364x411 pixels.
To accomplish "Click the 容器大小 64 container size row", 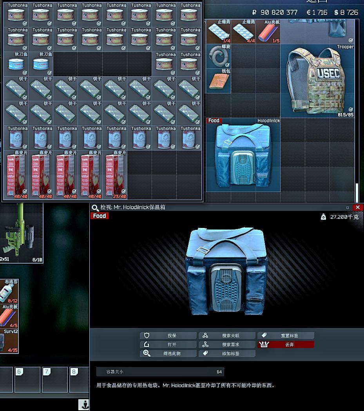I will pos(160,372).
